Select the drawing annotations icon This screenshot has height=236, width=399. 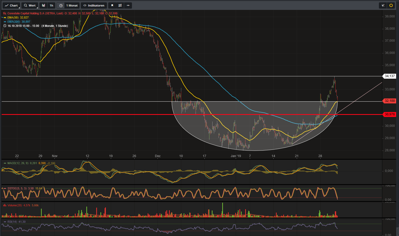(120, 5)
